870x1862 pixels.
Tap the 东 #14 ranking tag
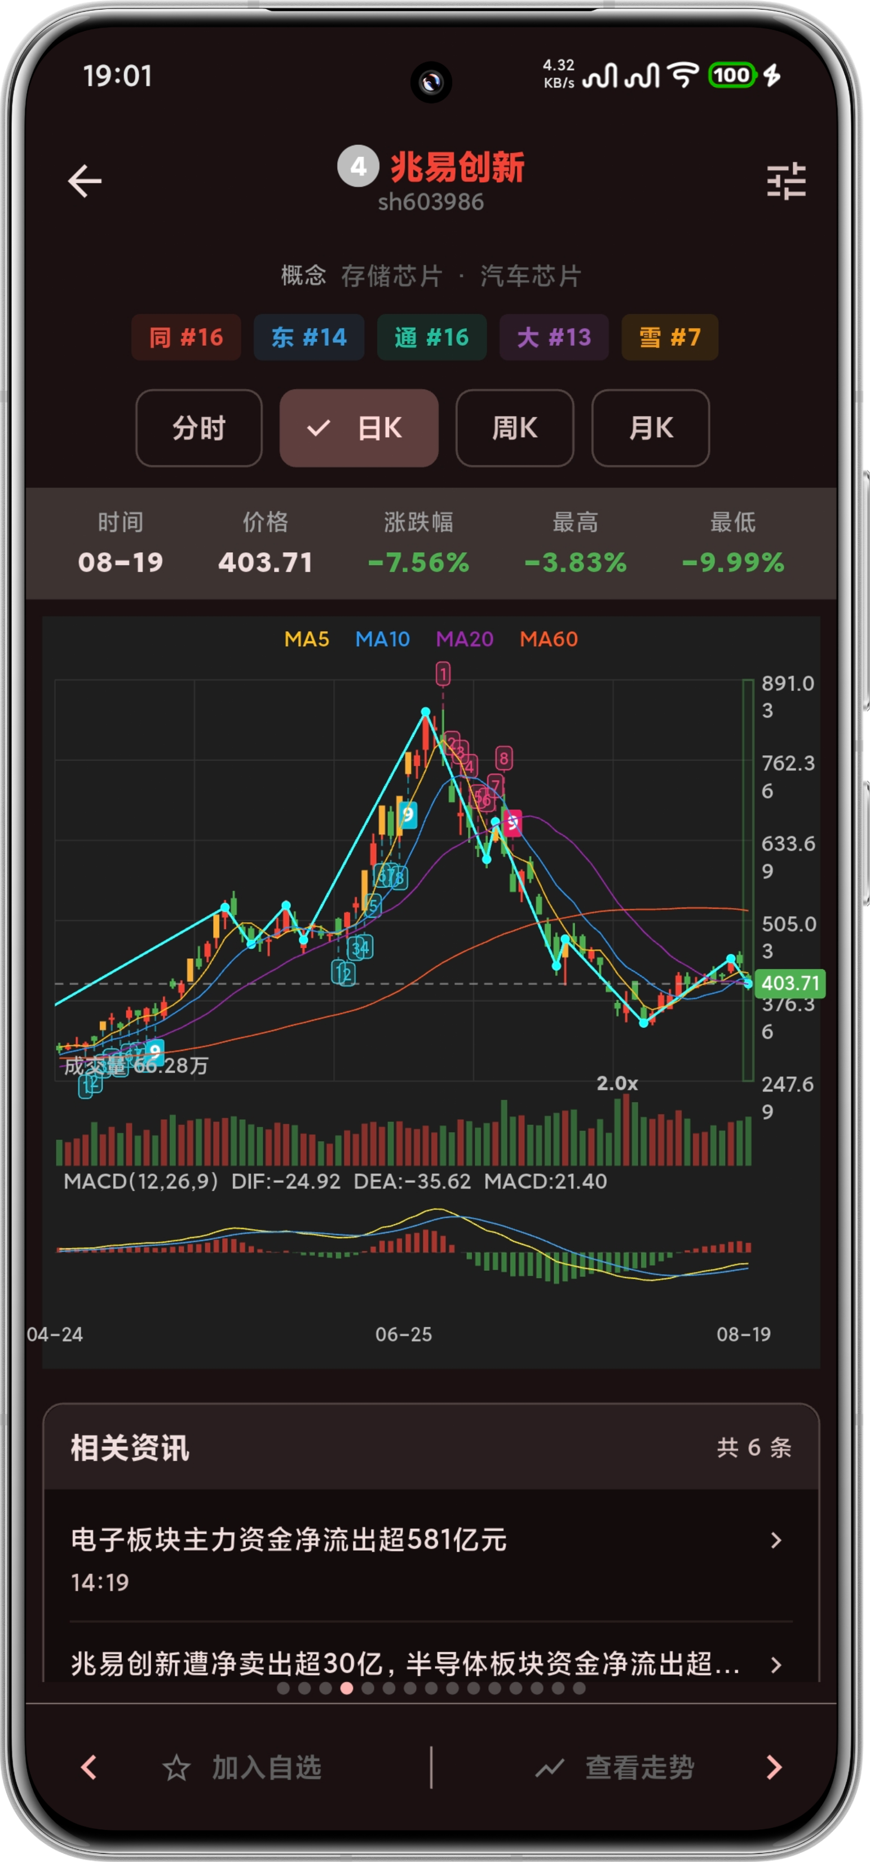coord(308,337)
